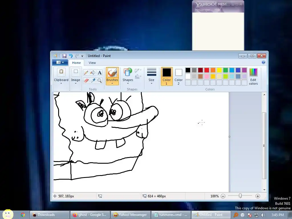Open Messenger menu in Yahoo Messenger window

[x=202, y=10]
